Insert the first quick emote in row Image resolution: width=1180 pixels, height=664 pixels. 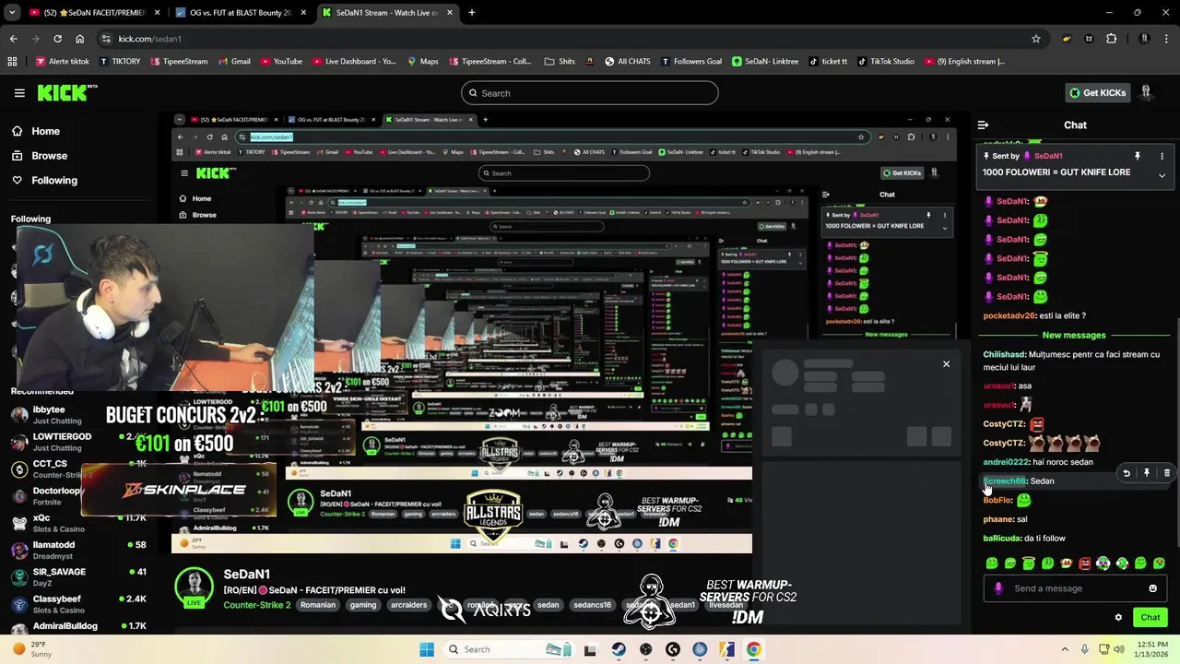point(992,563)
